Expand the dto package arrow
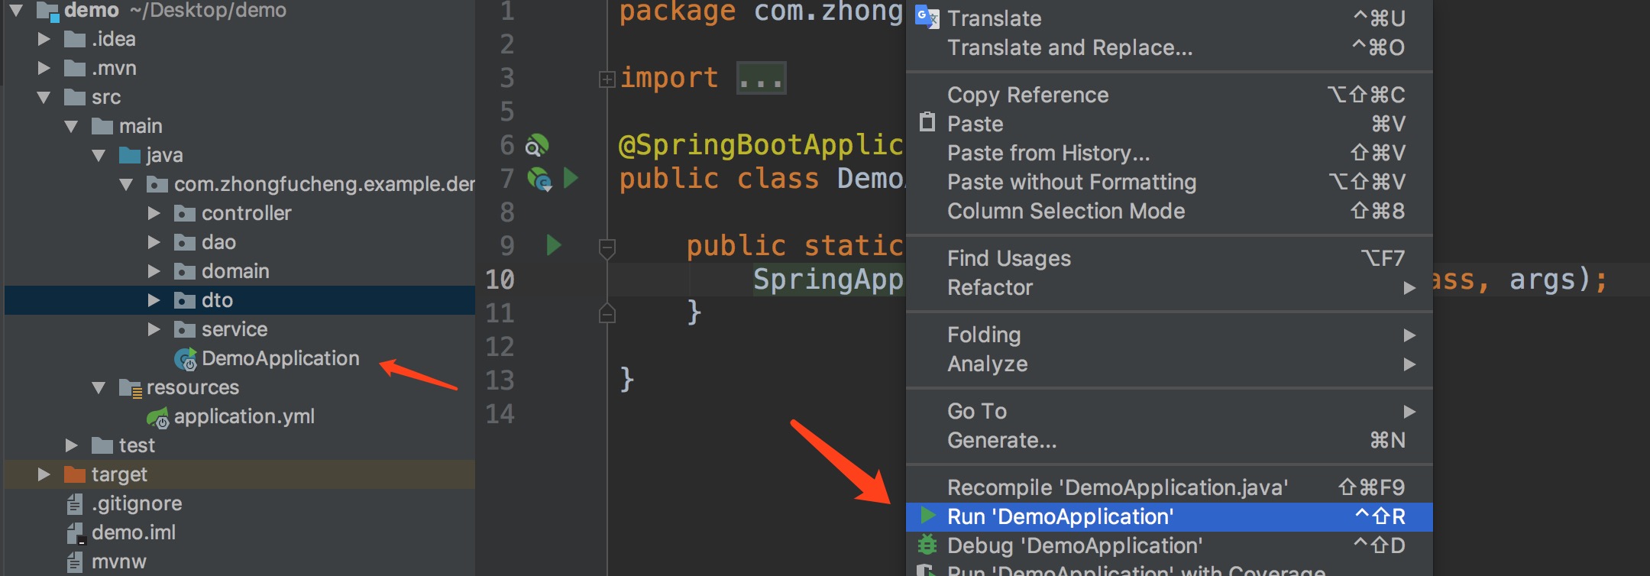Image resolution: width=1650 pixels, height=576 pixels. (154, 300)
